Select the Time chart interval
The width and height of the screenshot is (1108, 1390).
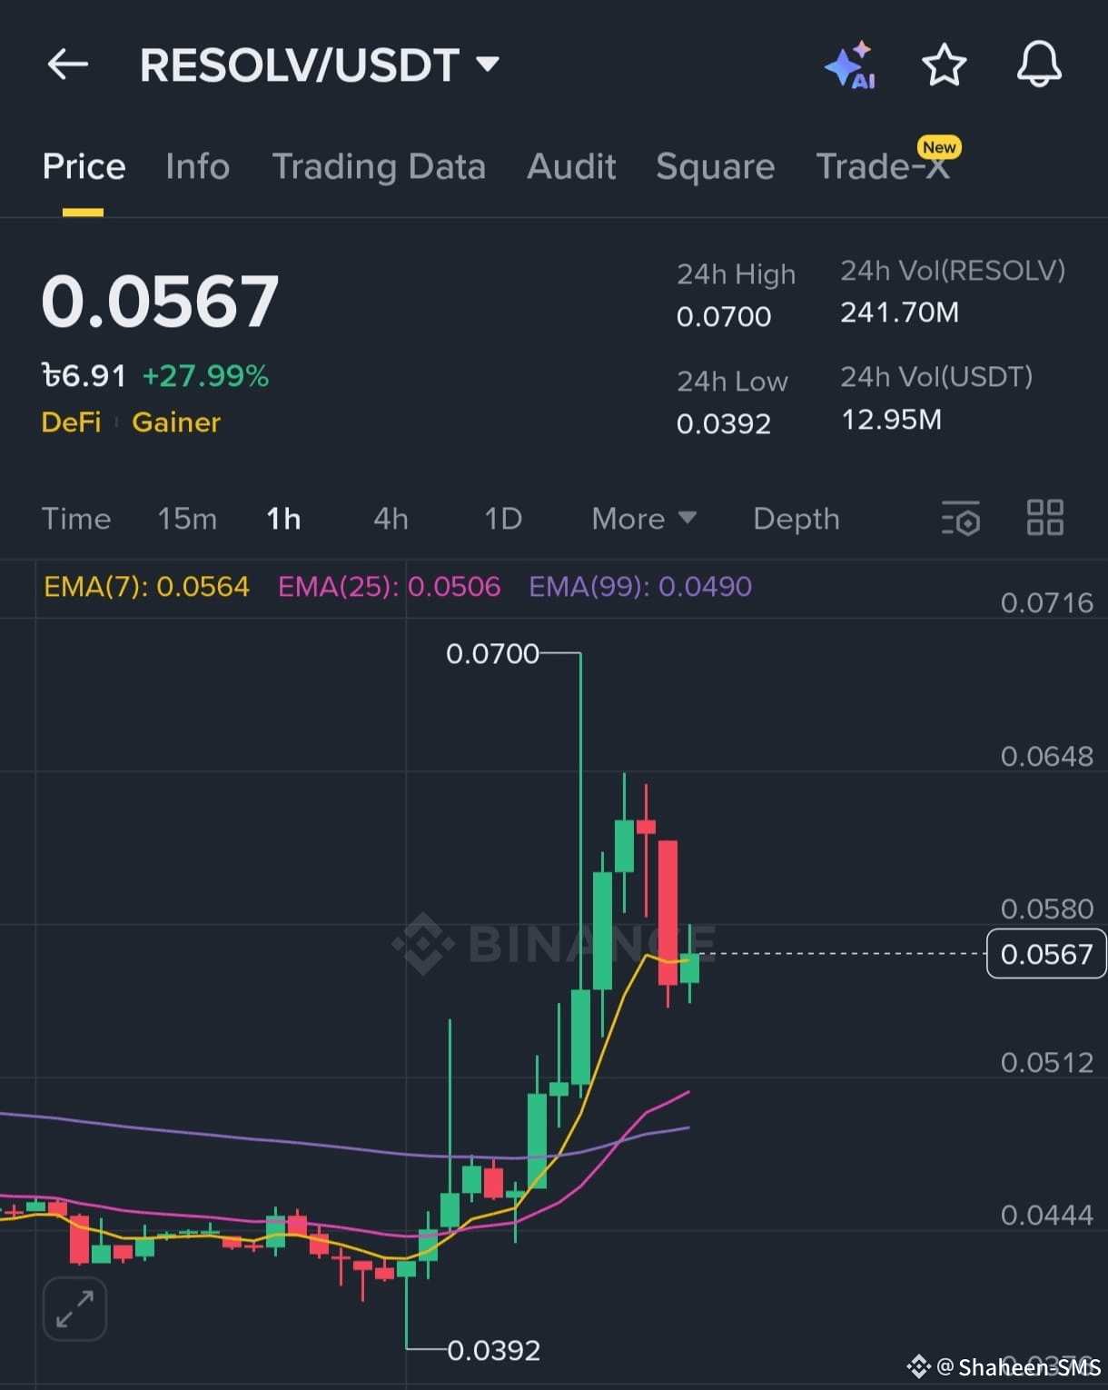point(76,519)
